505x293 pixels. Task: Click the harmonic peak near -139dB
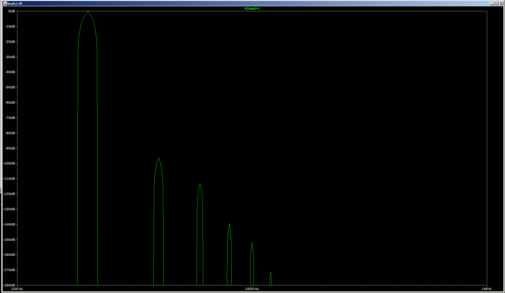coord(229,224)
